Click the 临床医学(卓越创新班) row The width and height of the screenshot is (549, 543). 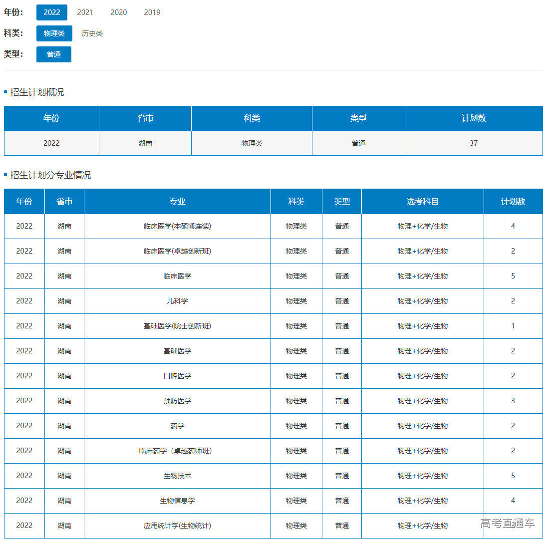[177, 251]
